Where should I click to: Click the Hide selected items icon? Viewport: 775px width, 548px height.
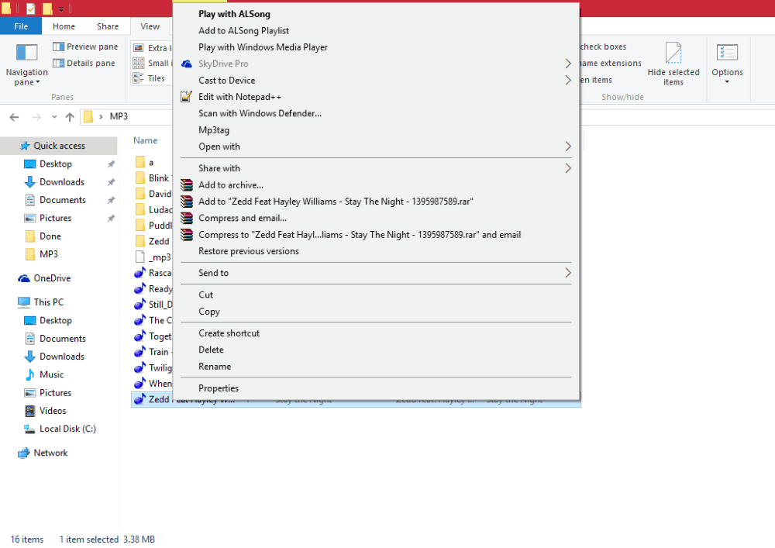click(x=673, y=53)
